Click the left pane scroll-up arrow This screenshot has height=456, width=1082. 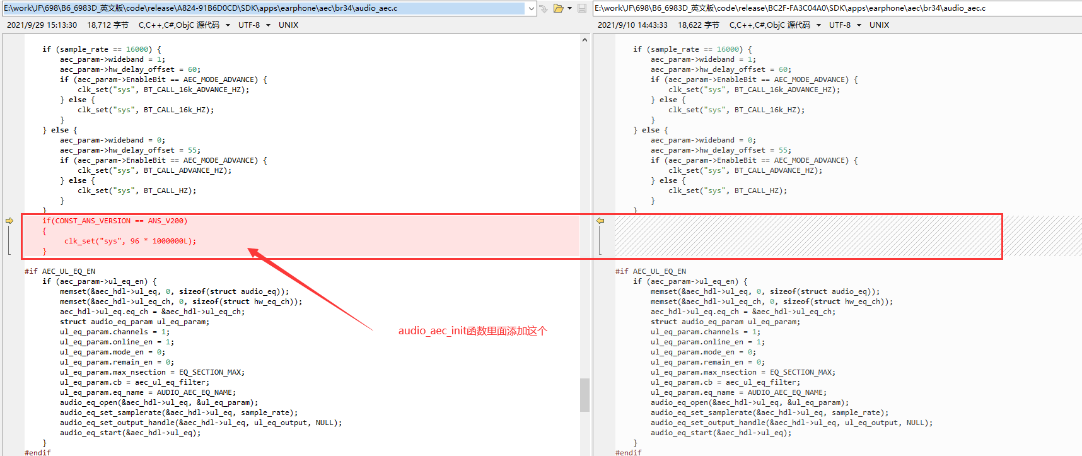click(585, 40)
